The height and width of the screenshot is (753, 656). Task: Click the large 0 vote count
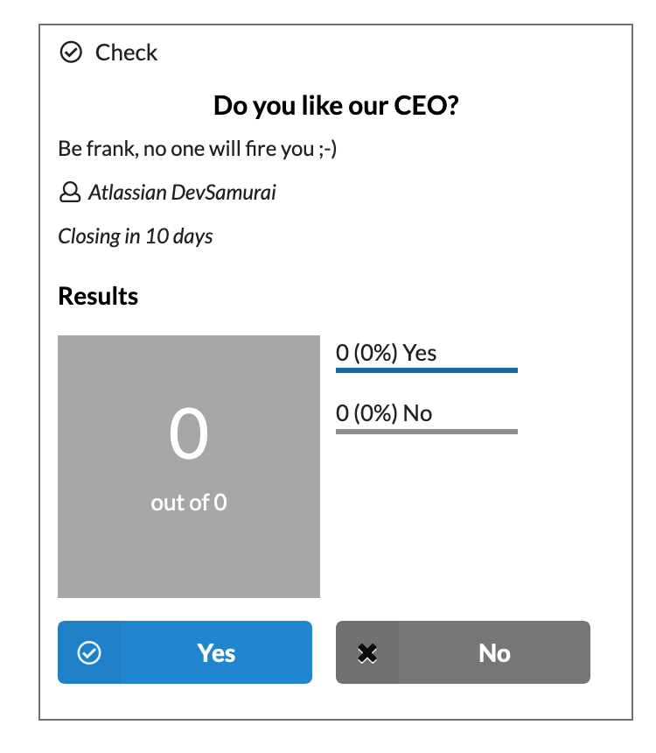[x=189, y=435]
